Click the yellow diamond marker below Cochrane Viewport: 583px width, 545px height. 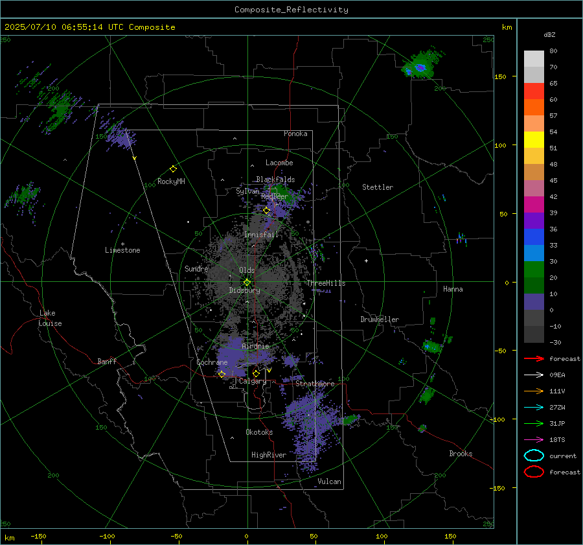tap(222, 375)
